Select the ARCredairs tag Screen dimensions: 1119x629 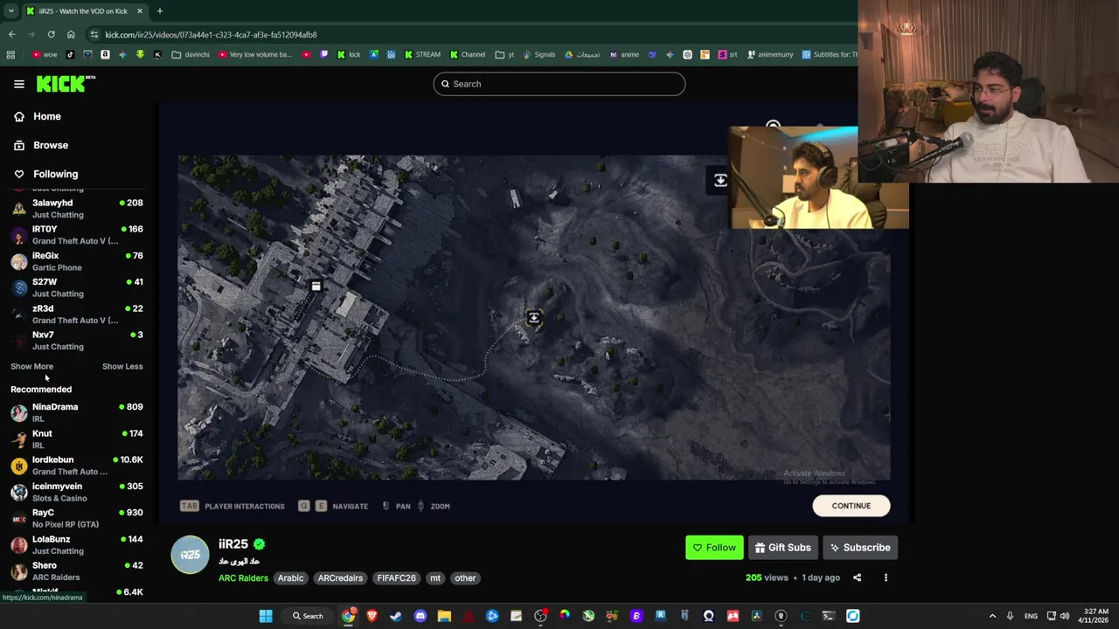(340, 577)
